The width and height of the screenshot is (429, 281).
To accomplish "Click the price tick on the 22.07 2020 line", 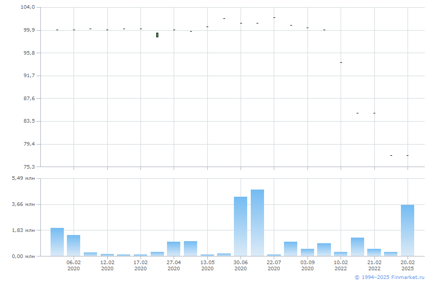I will coord(274,17).
